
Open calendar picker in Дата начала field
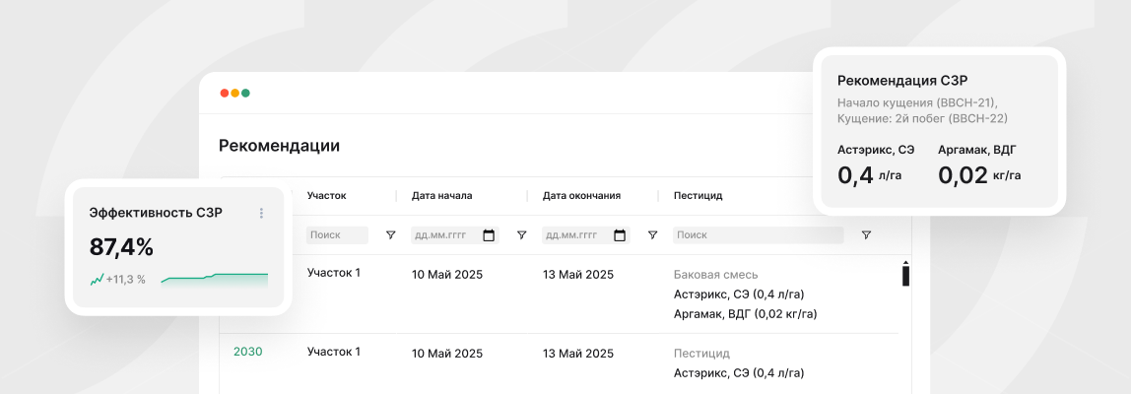489,235
